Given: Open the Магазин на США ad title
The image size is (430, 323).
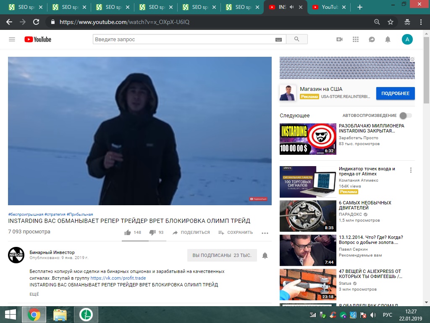Looking at the screenshot, I should point(321,89).
